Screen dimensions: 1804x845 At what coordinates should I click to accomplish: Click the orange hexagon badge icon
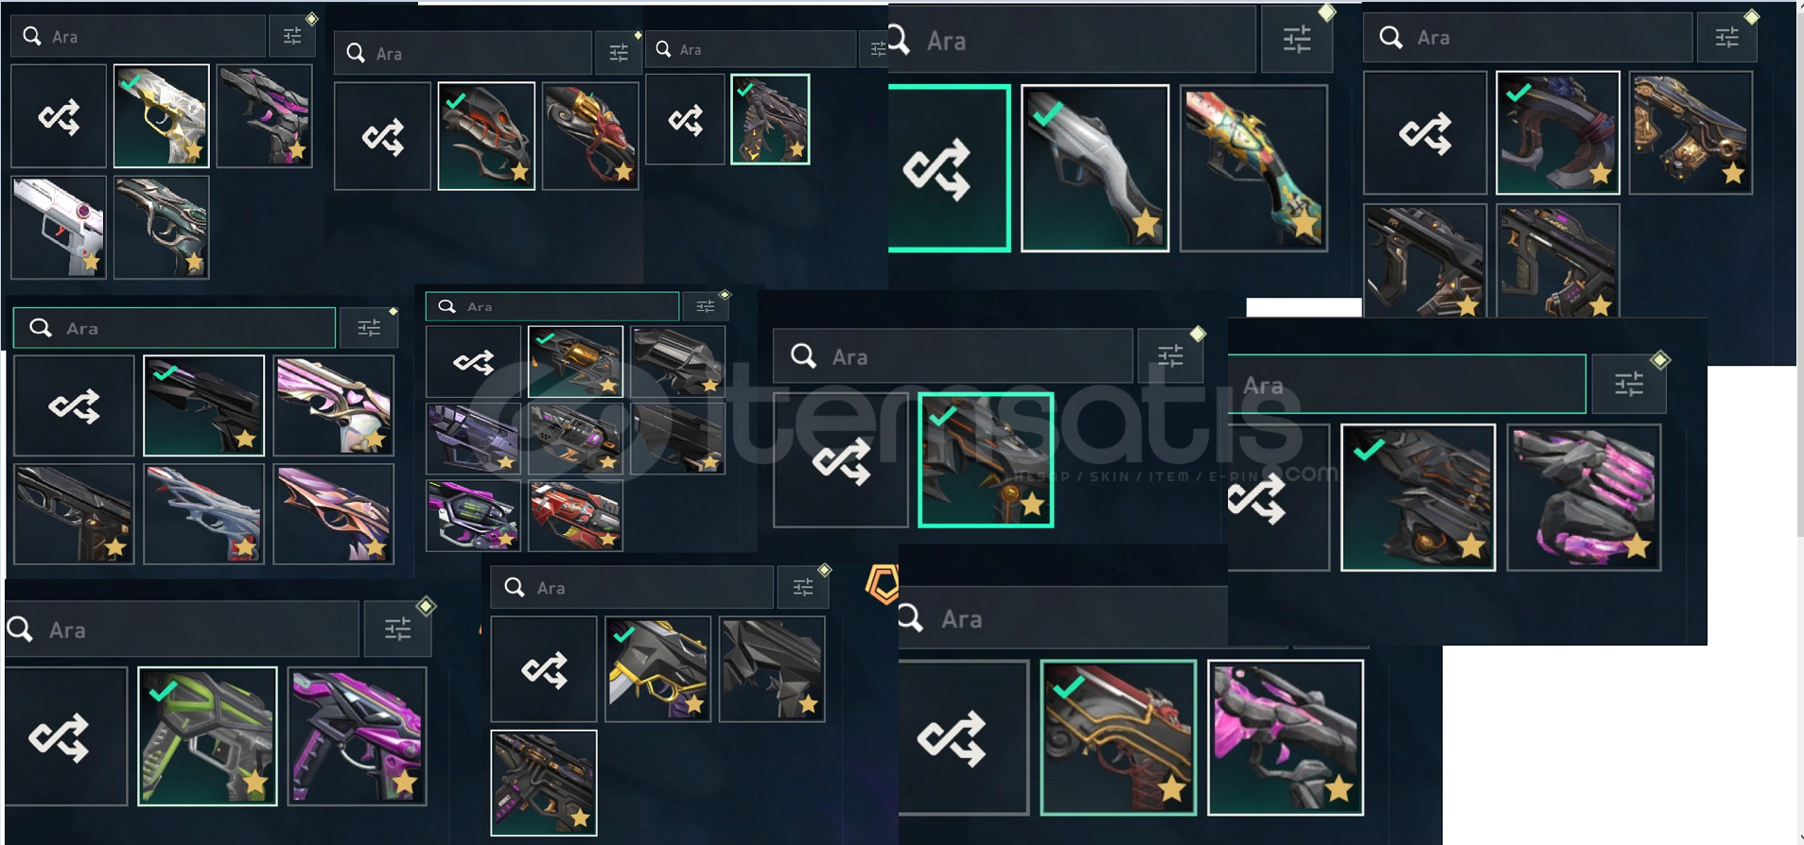point(883,585)
